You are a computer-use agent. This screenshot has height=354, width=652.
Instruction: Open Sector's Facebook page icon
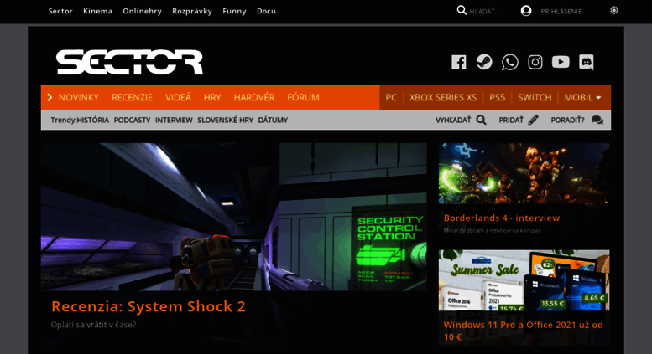459,62
